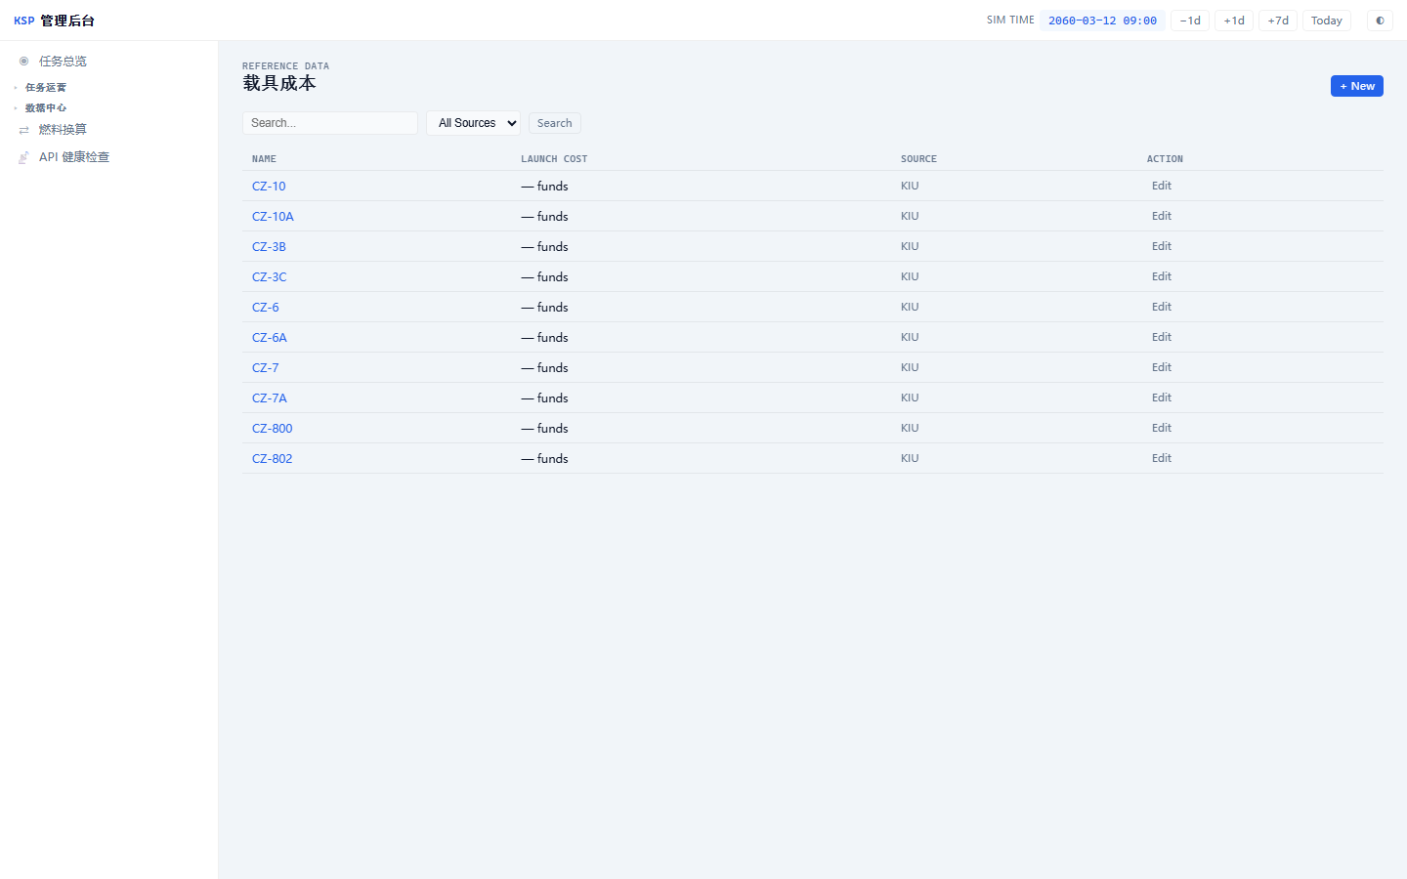Open the CZ-802 vehicle link
The height and width of the screenshot is (879, 1407).
tap(273, 459)
